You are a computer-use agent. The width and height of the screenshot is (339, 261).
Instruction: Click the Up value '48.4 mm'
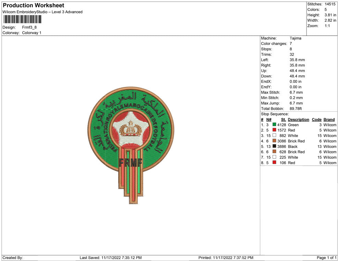click(297, 71)
